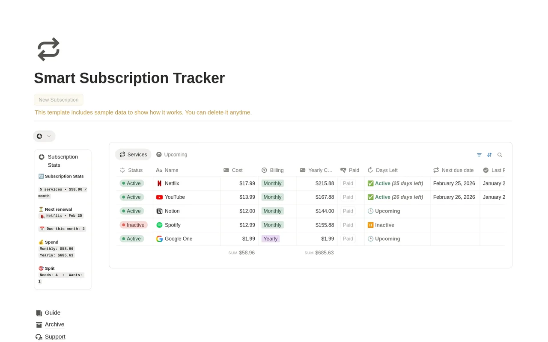Open YouTube Billing Monthly tag
This screenshot has height=342, width=548.
coord(272,197)
